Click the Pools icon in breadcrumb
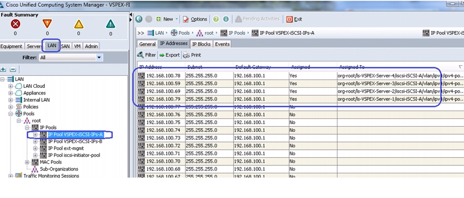 pyautogui.click(x=174, y=33)
